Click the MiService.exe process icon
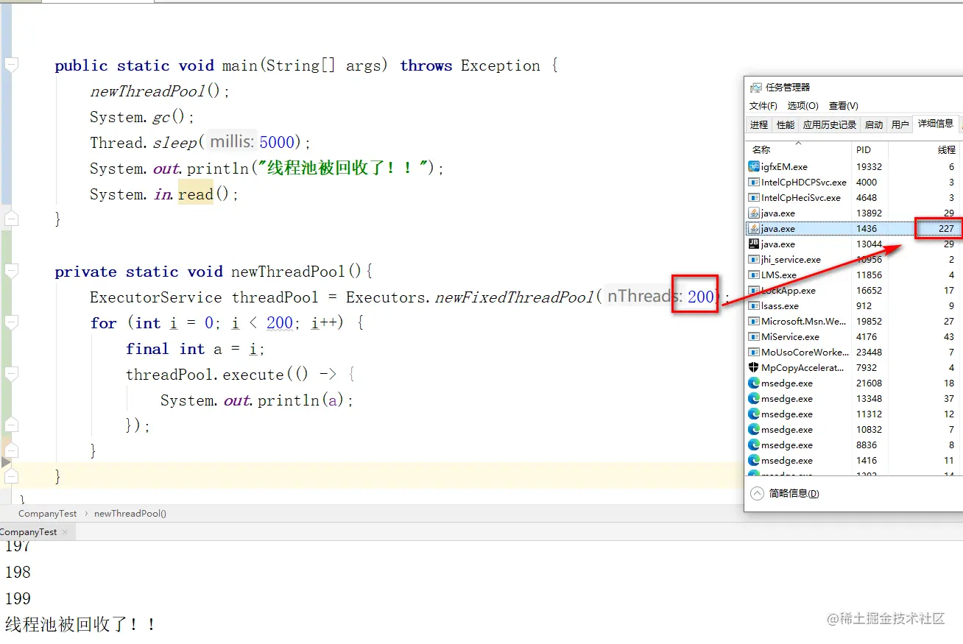The height and width of the screenshot is (644, 963). 754,336
